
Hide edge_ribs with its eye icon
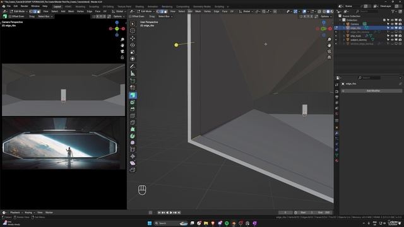pyautogui.click(x=392, y=28)
